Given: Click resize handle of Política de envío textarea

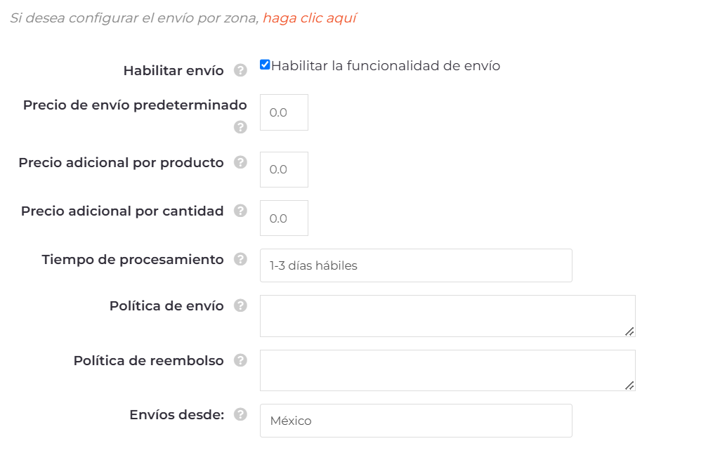Looking at the screenshot, I should [x=630, y=331].
